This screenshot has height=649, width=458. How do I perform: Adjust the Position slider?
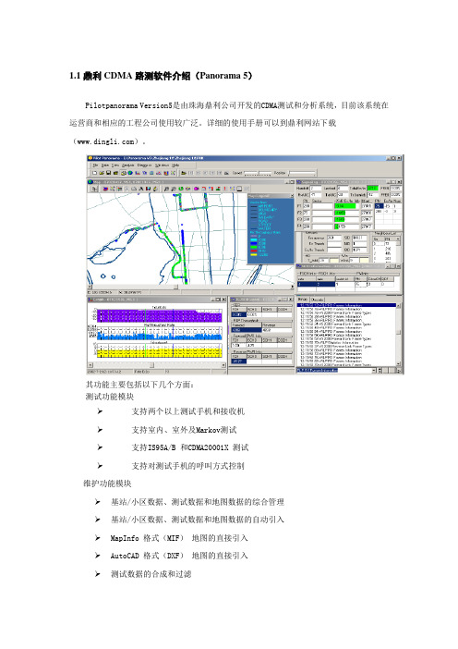[x=302, y=173]
